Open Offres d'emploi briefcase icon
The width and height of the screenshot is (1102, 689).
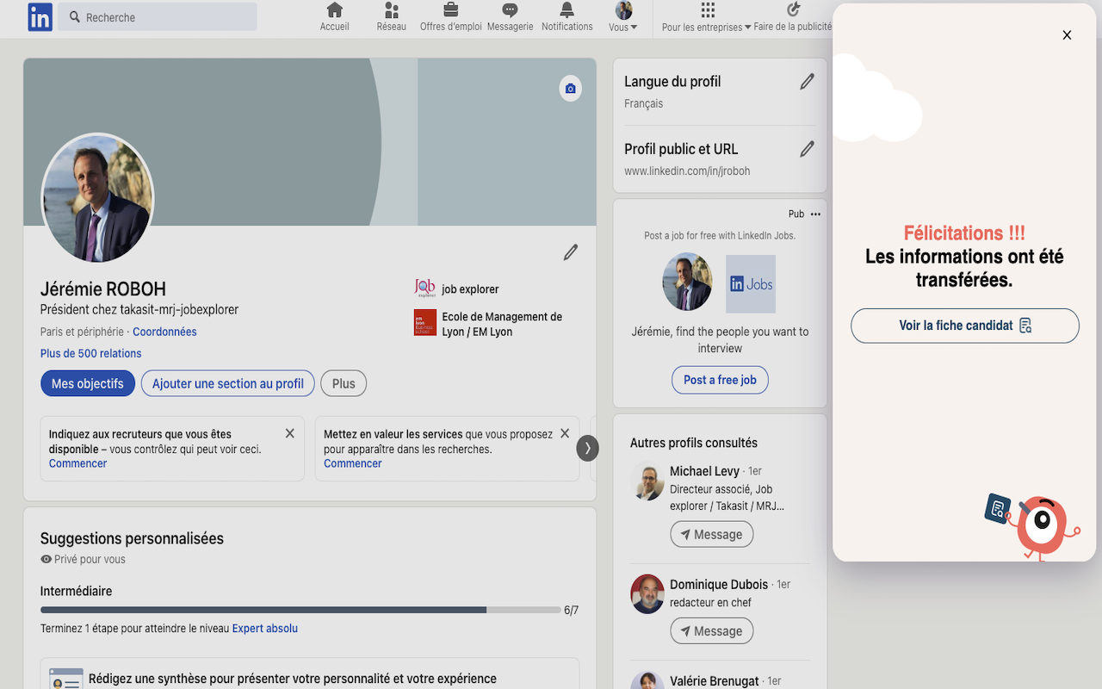click(x=449, y=11)
